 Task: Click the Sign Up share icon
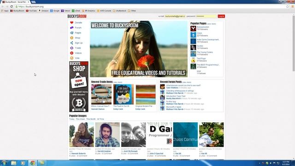pyautogui.click(x=72, y=43)
